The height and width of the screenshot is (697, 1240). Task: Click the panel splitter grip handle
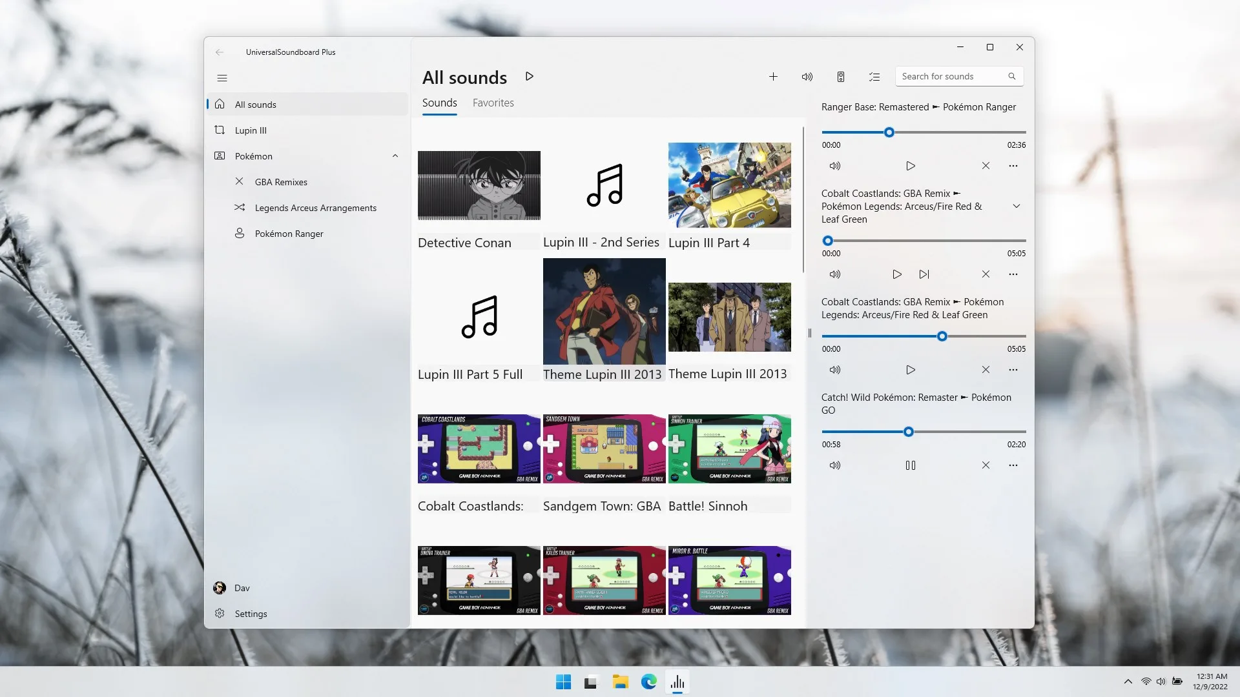[x=809, y=333]
